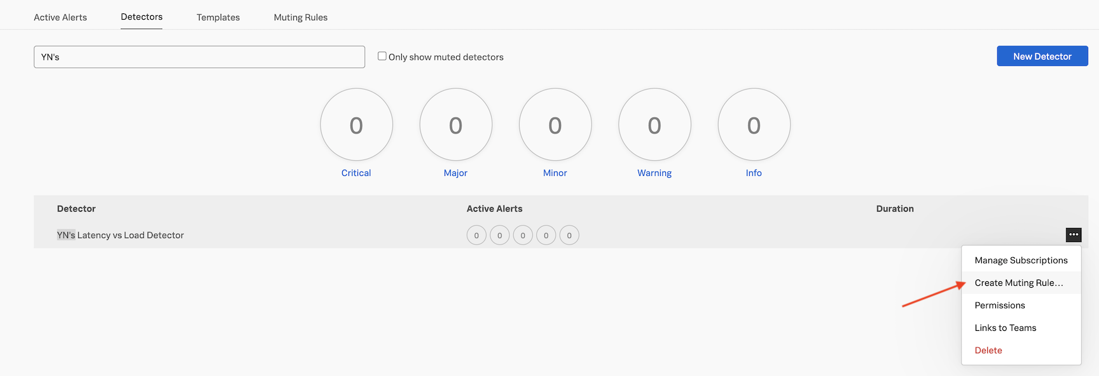Go to the Templates tab

218,17
